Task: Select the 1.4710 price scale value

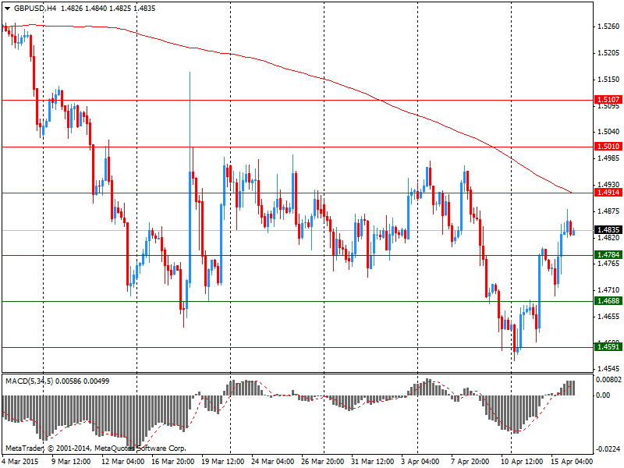Action: (x=608, y=290)
